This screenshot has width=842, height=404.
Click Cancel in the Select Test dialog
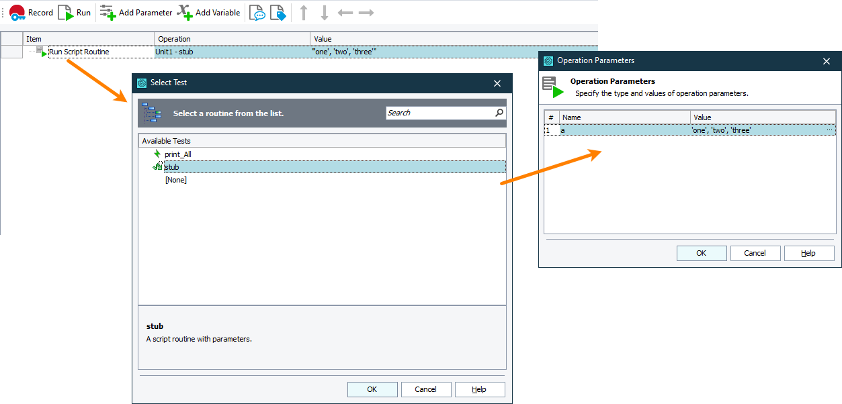(x=426, y=389)
